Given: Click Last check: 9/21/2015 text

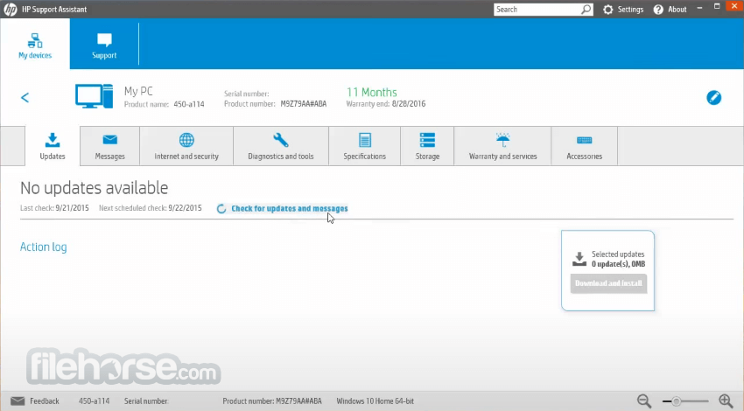Looking at the screenshot, I should (x=54, y=208).
